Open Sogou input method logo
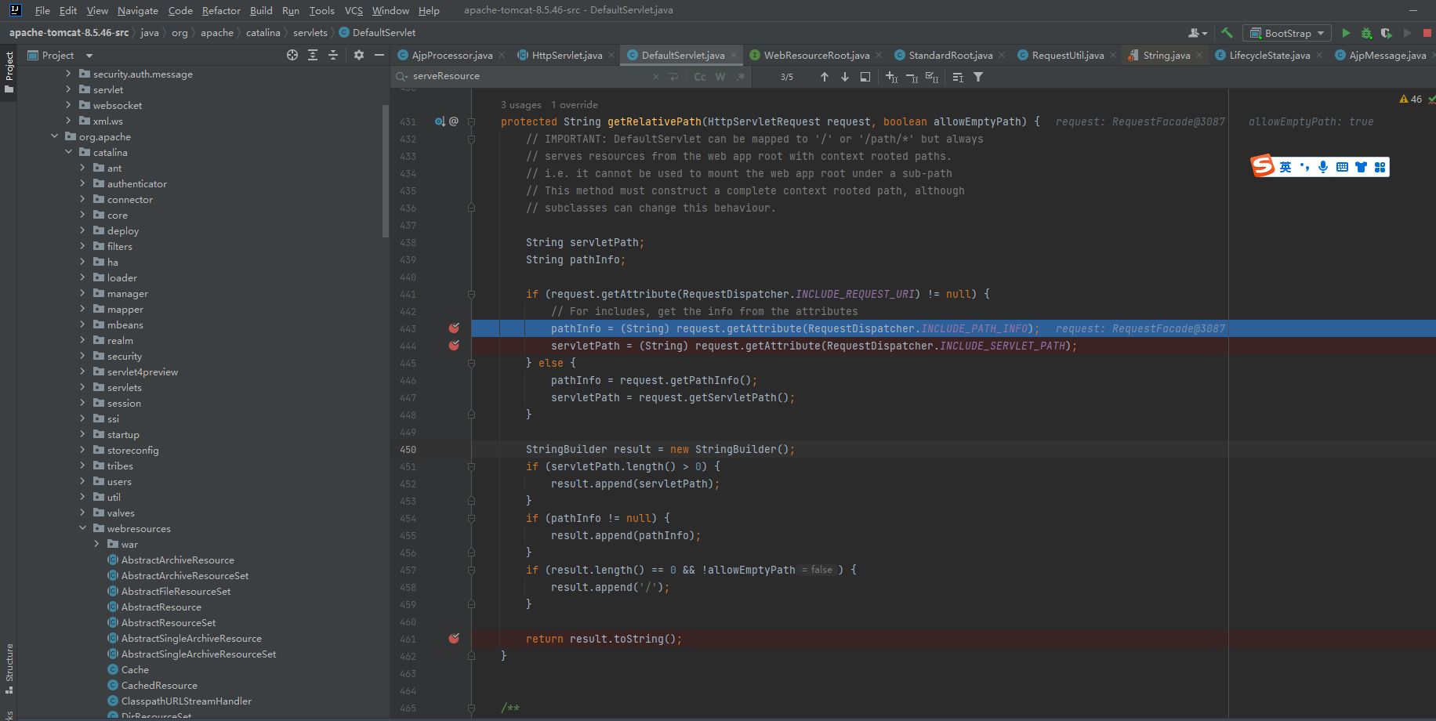Viewport: 1436px width, 721px height. tap(1262, 166)
